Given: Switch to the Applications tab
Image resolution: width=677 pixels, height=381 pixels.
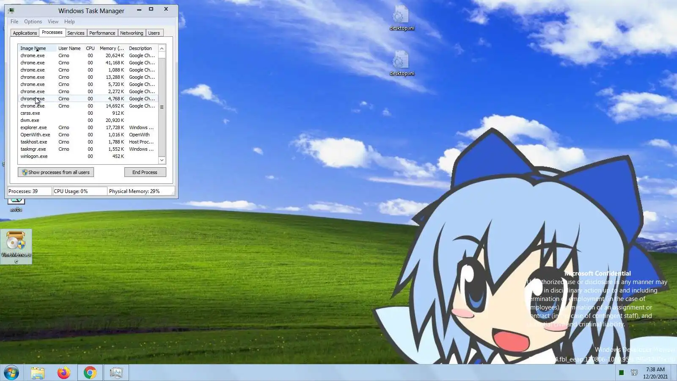Looking at the screenshot, I should point(25,33).
